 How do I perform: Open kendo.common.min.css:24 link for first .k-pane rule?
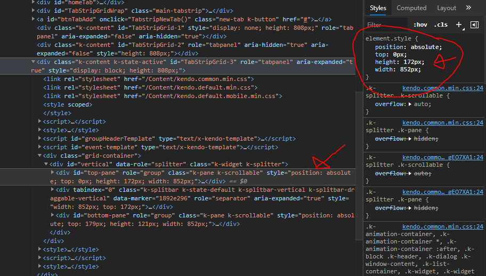pyautogui.click(x=443, y=123)
